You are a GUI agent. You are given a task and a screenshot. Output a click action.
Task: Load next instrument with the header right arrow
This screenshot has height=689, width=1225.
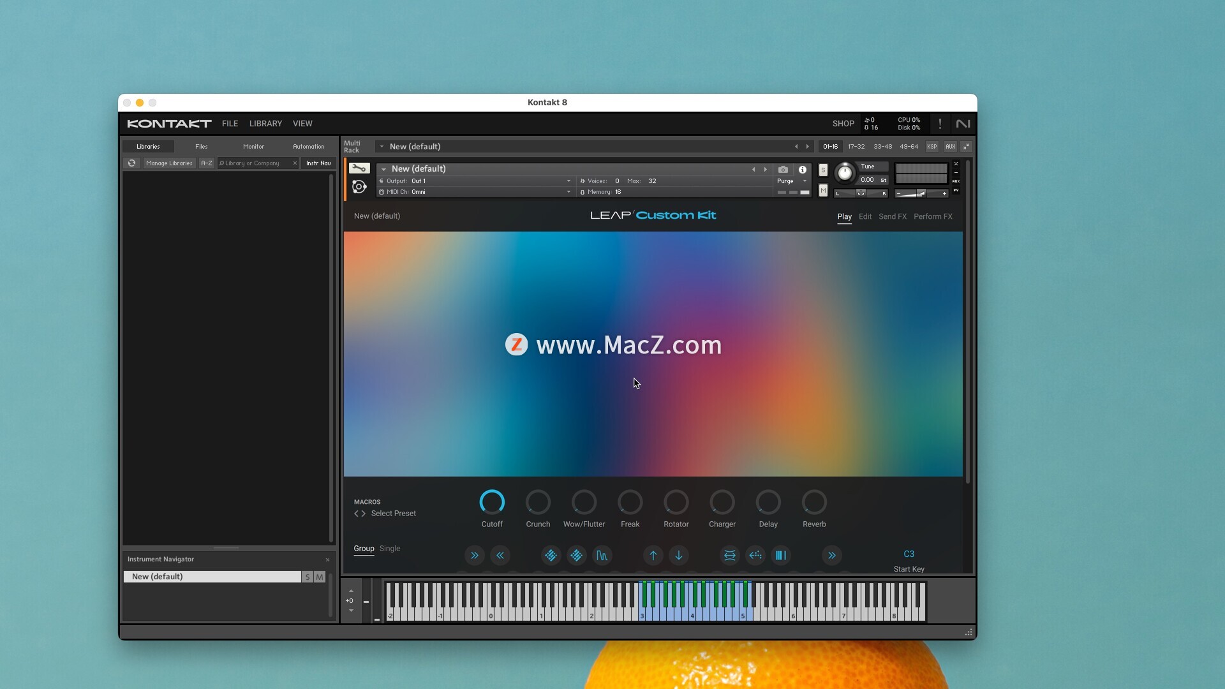pos(766,170)
